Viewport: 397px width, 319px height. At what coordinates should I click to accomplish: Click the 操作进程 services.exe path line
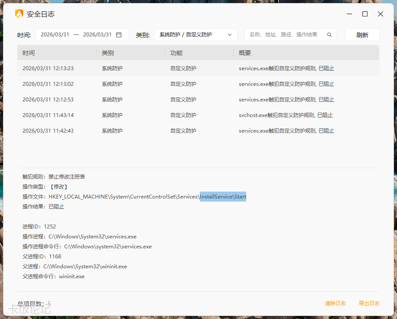[x=79, y=237]
